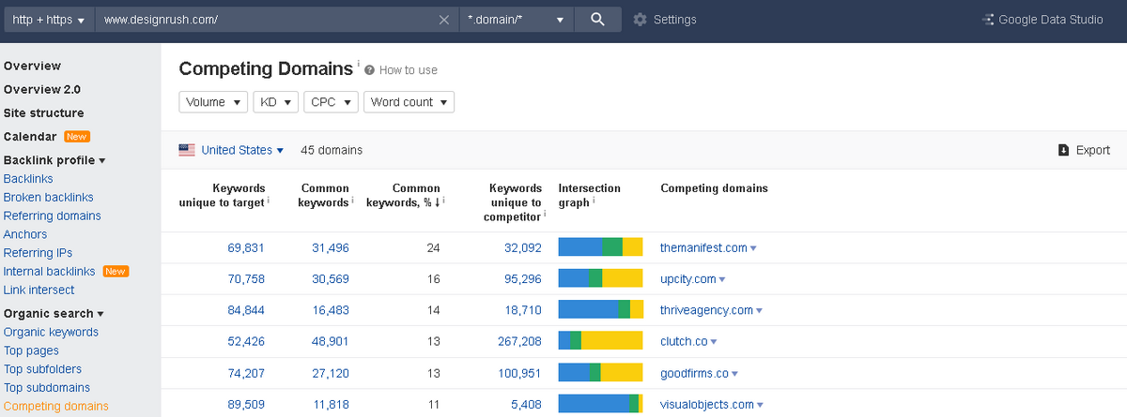The width and height of the screenshot is (1127, 417).
Task: Click the magnifying glass search button
Action: coord(597,20)
